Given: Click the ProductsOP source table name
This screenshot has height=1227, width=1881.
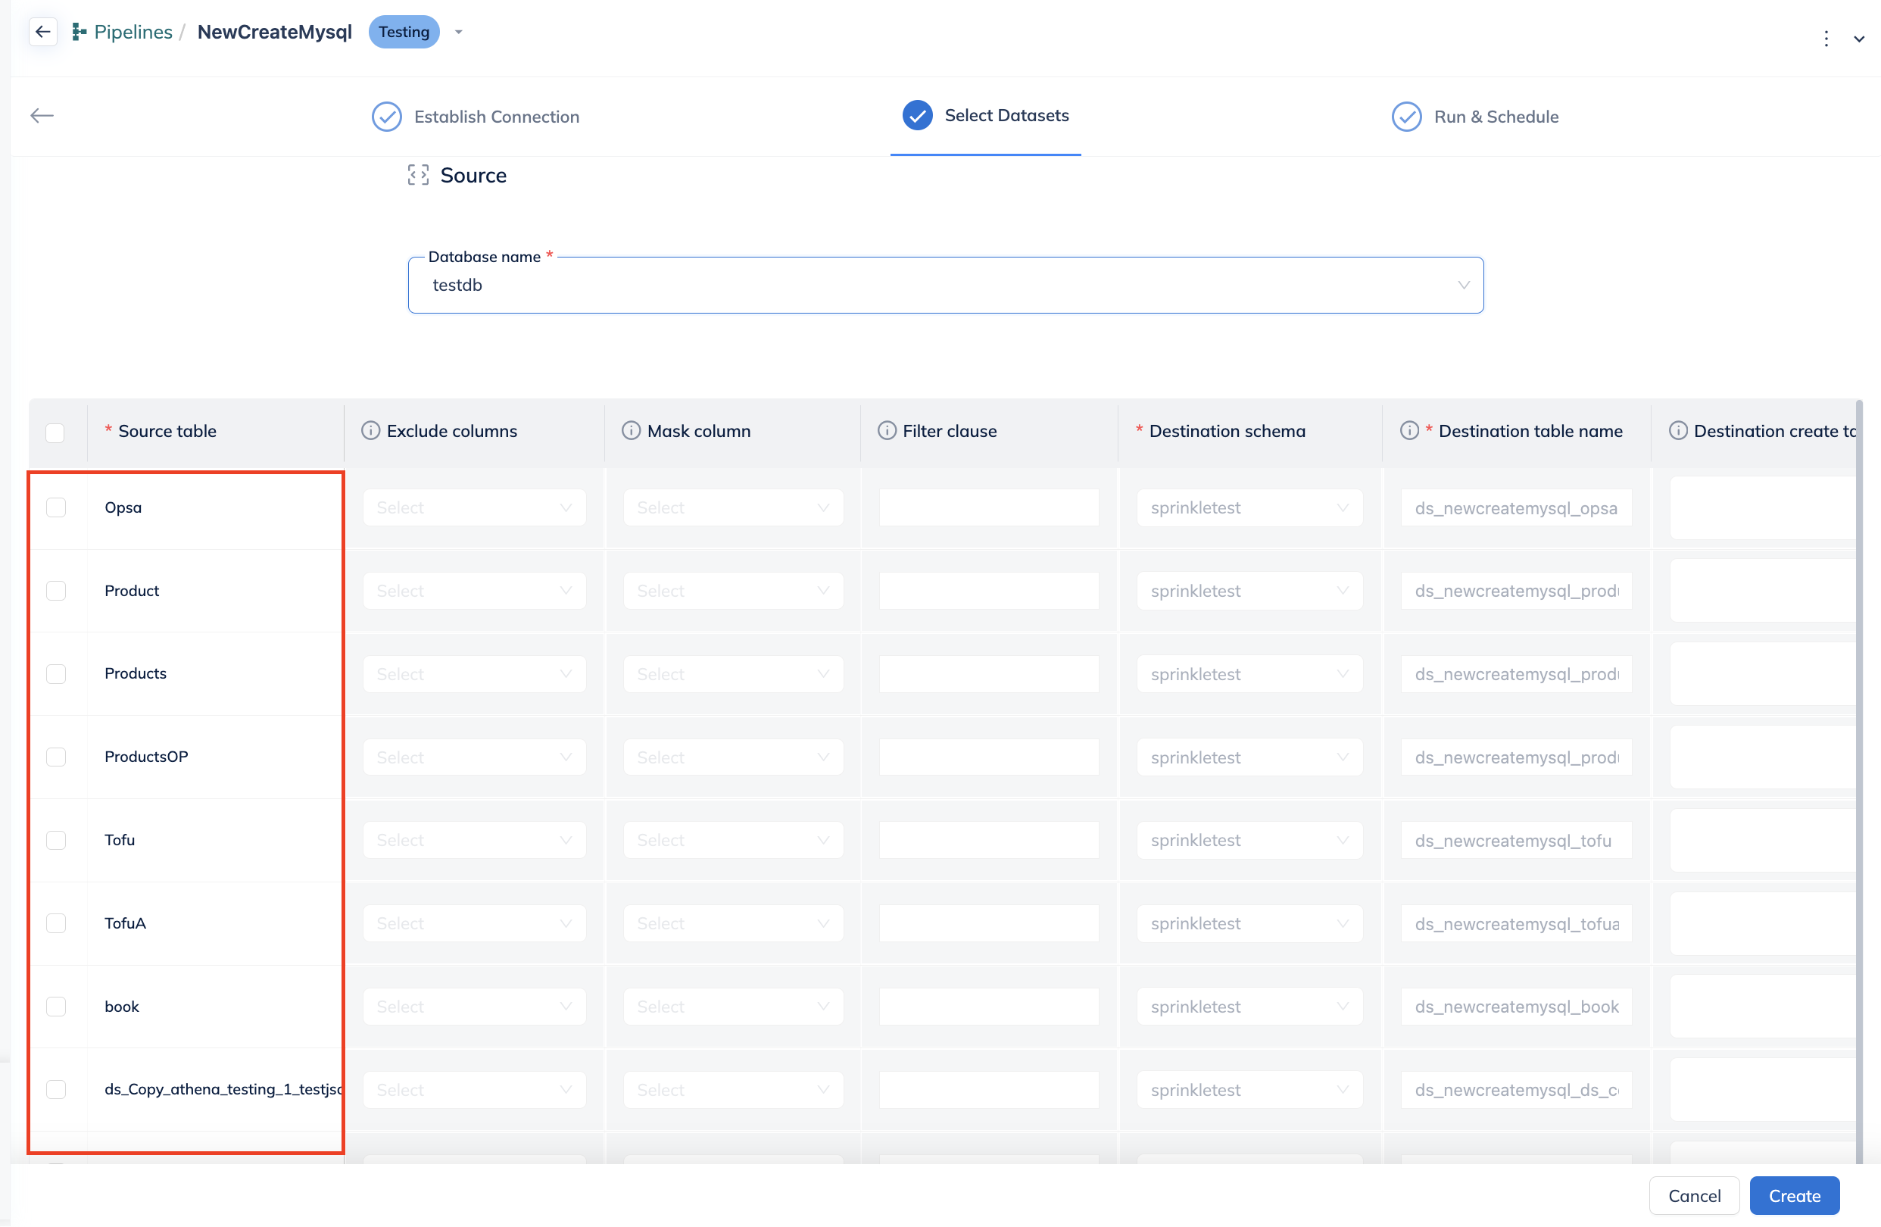Looking at the screenshot, I should (146, 757).
